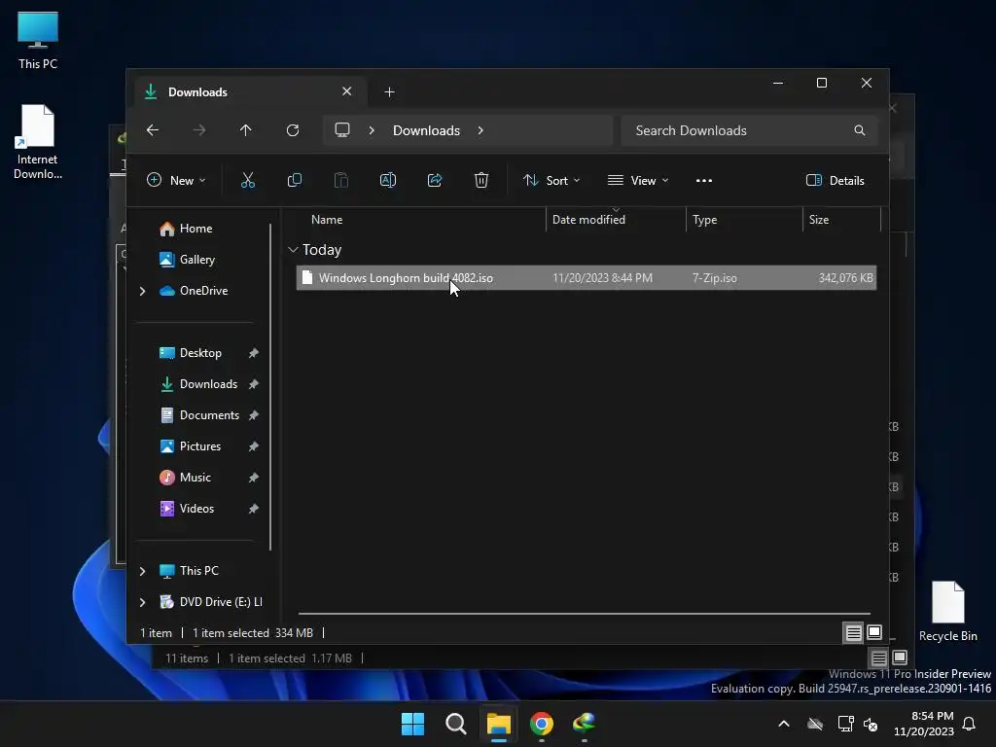Click the pin icon next to Music
The image size is (996, 747).
254,477
